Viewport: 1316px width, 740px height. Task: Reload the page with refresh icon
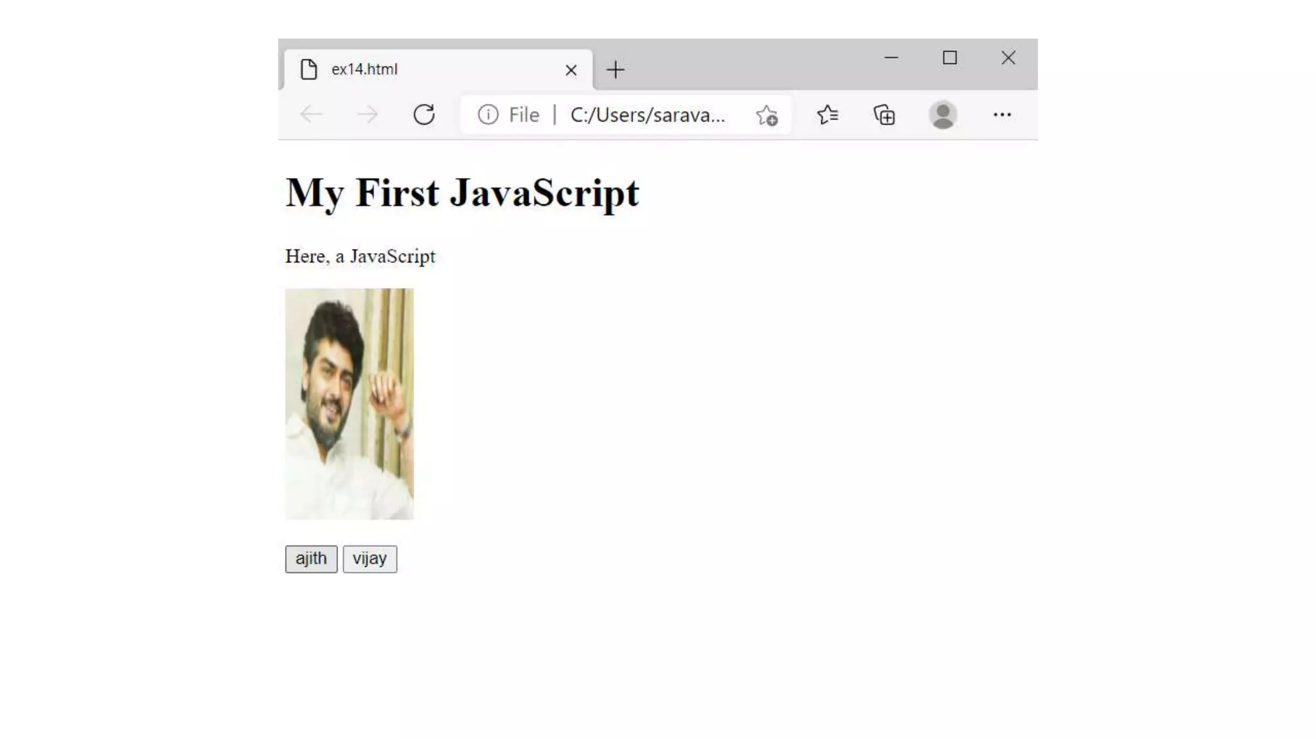click(424, 115)
